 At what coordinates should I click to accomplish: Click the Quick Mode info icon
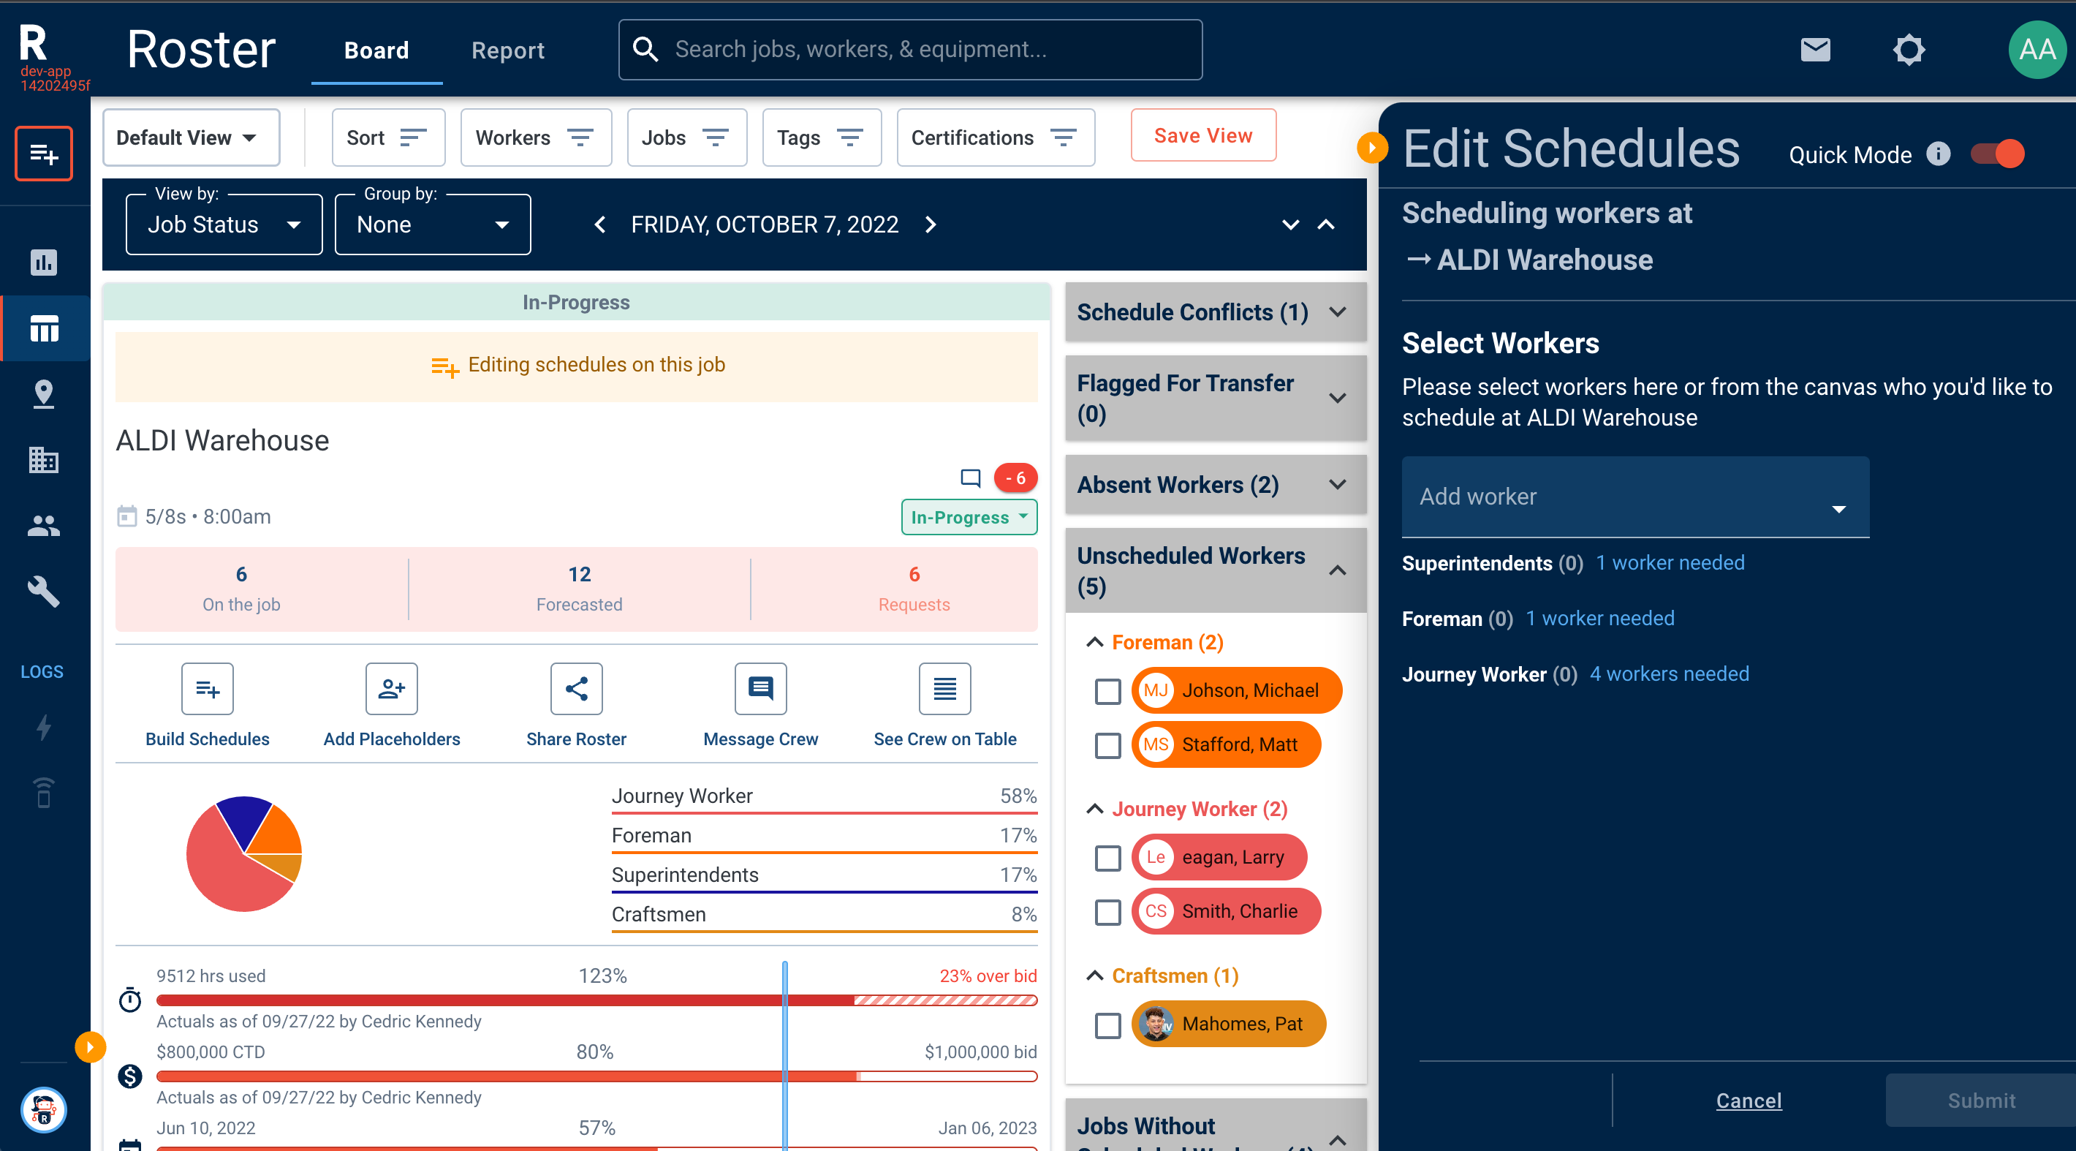(x=1938, y=153)
